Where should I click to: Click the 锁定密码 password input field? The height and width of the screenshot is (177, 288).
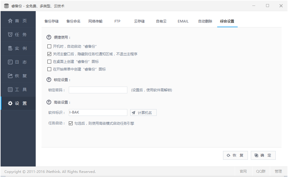coord(98,90)
